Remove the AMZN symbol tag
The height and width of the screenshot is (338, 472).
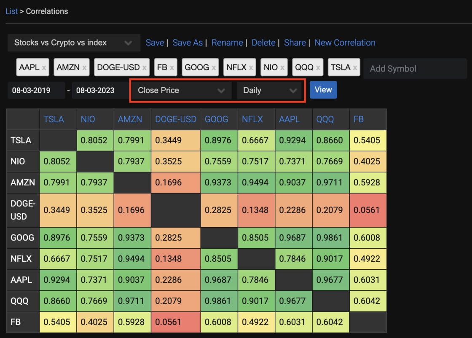pyautogui.click(x=84, y=68)
